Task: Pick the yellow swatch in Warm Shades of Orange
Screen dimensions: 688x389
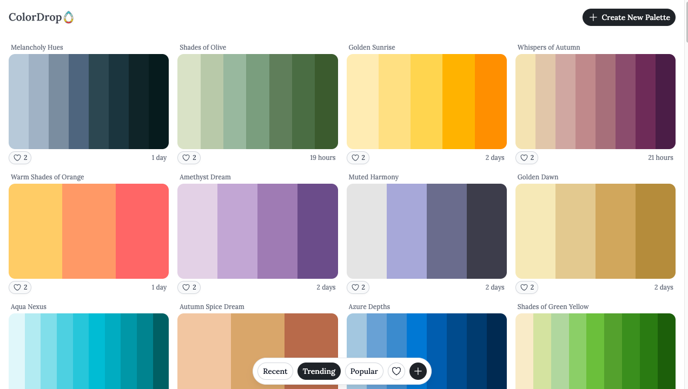Action: 35,231
